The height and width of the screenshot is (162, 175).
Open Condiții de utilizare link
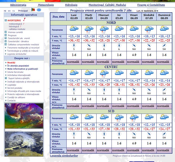click(x=16, y=97)
